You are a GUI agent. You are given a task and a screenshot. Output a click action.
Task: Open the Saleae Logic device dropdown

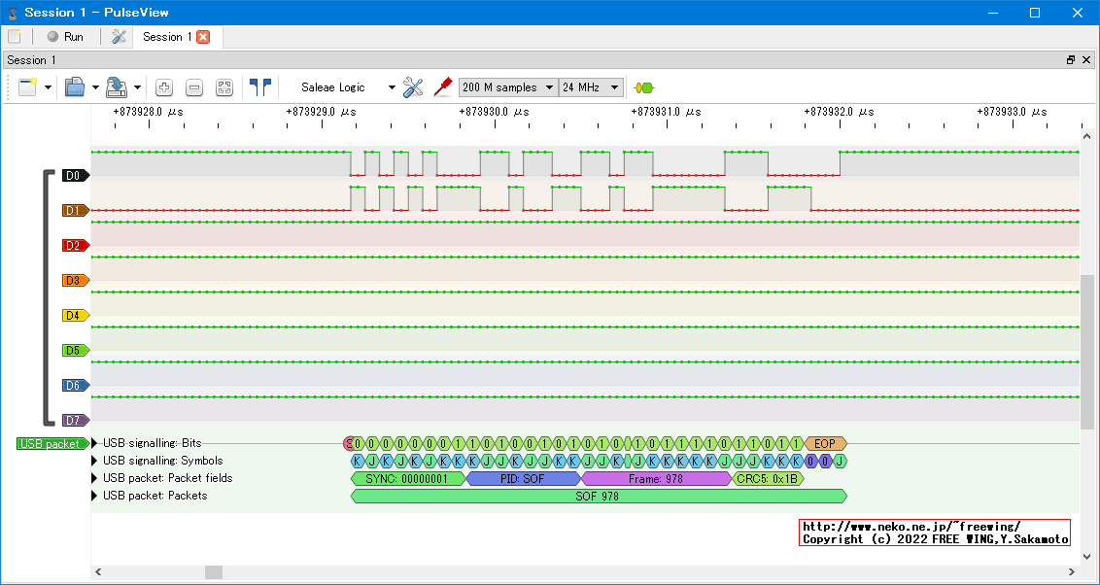[345, 87]
